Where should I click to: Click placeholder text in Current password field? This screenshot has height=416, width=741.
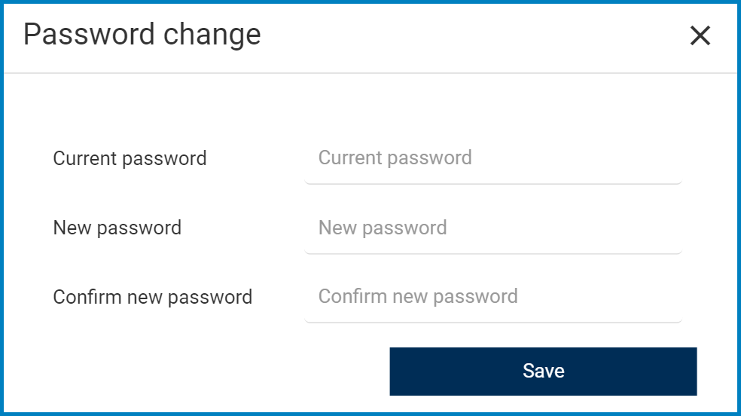[x=395, y=158]
